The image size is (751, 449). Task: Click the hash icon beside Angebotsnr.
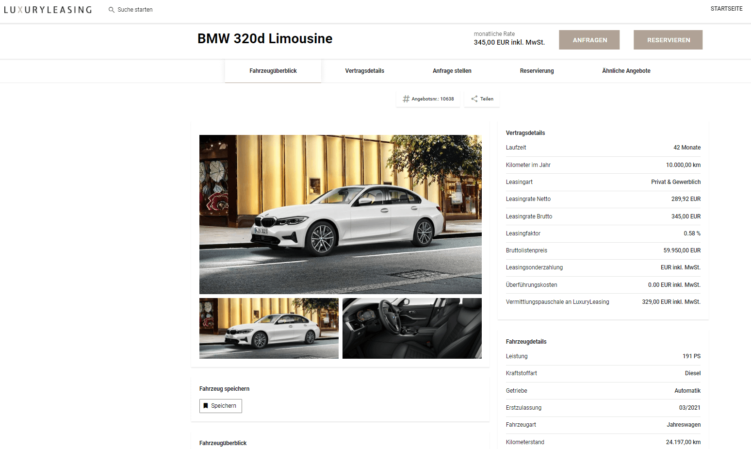(406, 99)
